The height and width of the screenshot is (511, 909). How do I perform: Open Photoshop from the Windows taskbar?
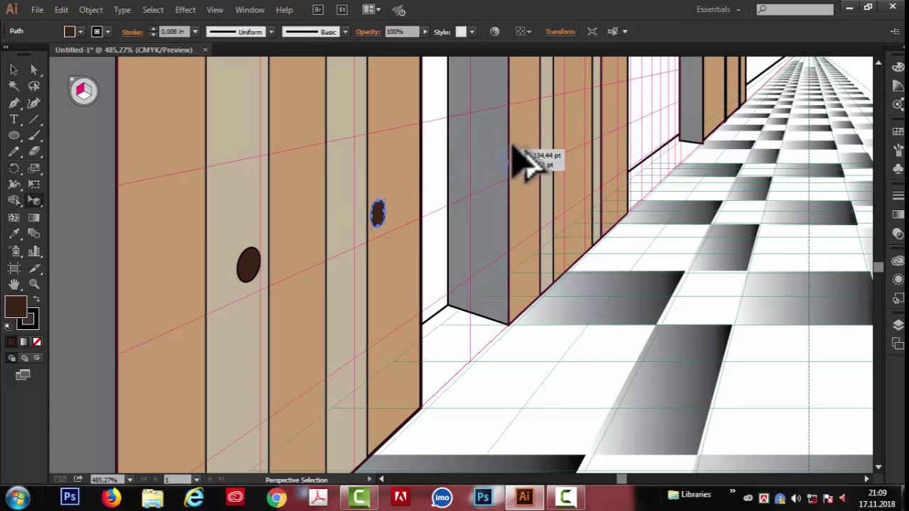(70, 497)
